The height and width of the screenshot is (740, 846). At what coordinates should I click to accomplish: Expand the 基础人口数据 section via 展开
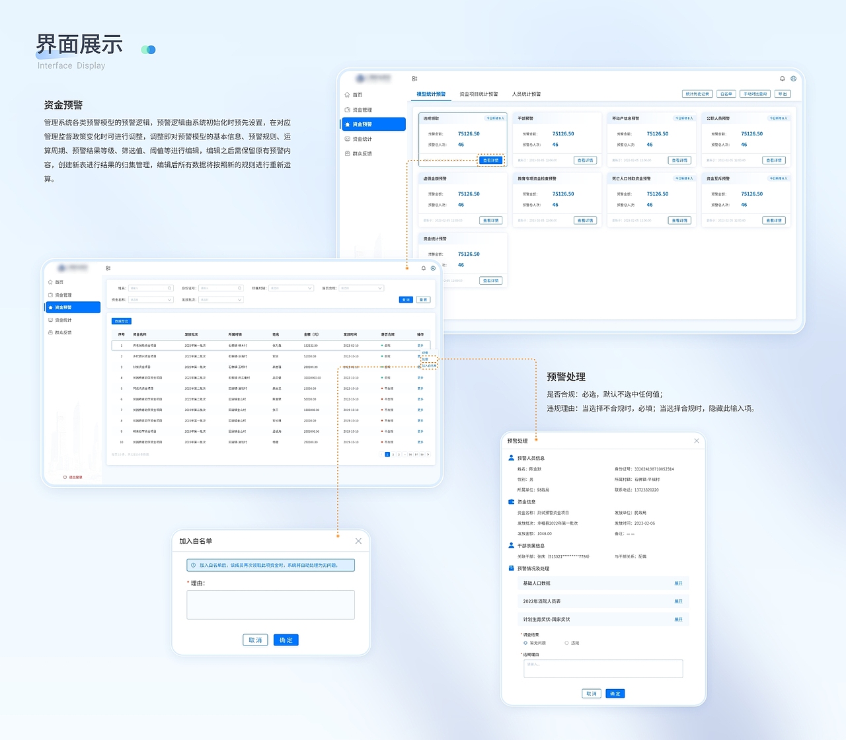tap(678, 583)
